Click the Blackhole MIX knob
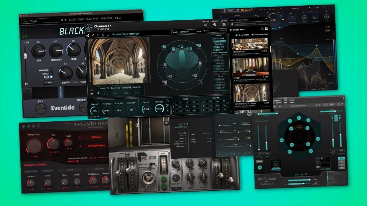The width and height of the screenshot is (367, 206). click(38, 51)
